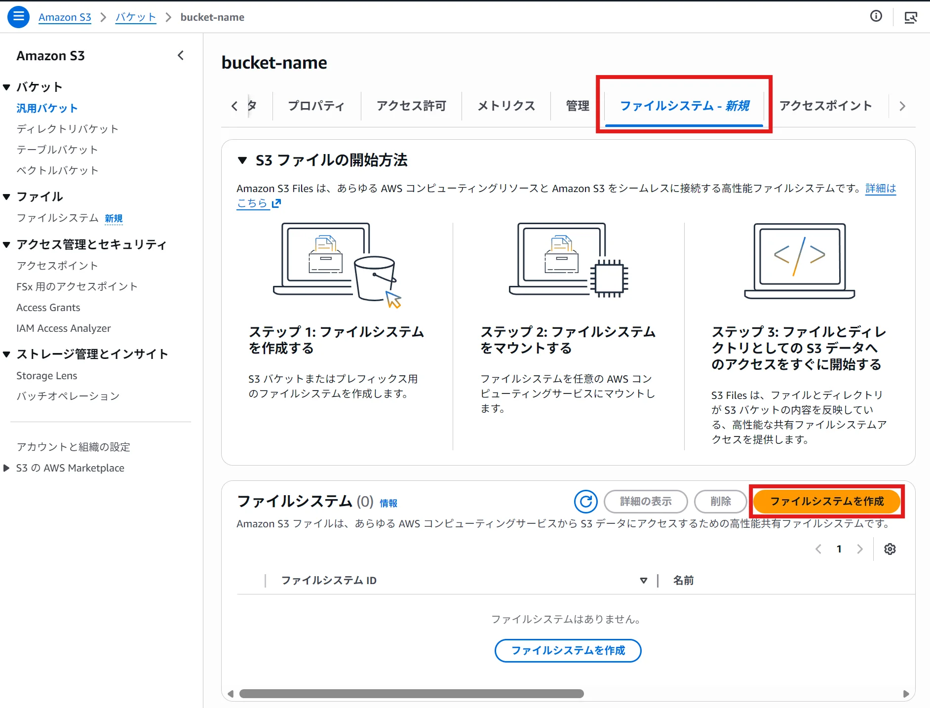The height and width of the screenshot is (708, 930).
Task: Refresh the file system list
Action: tap(586, 502)
